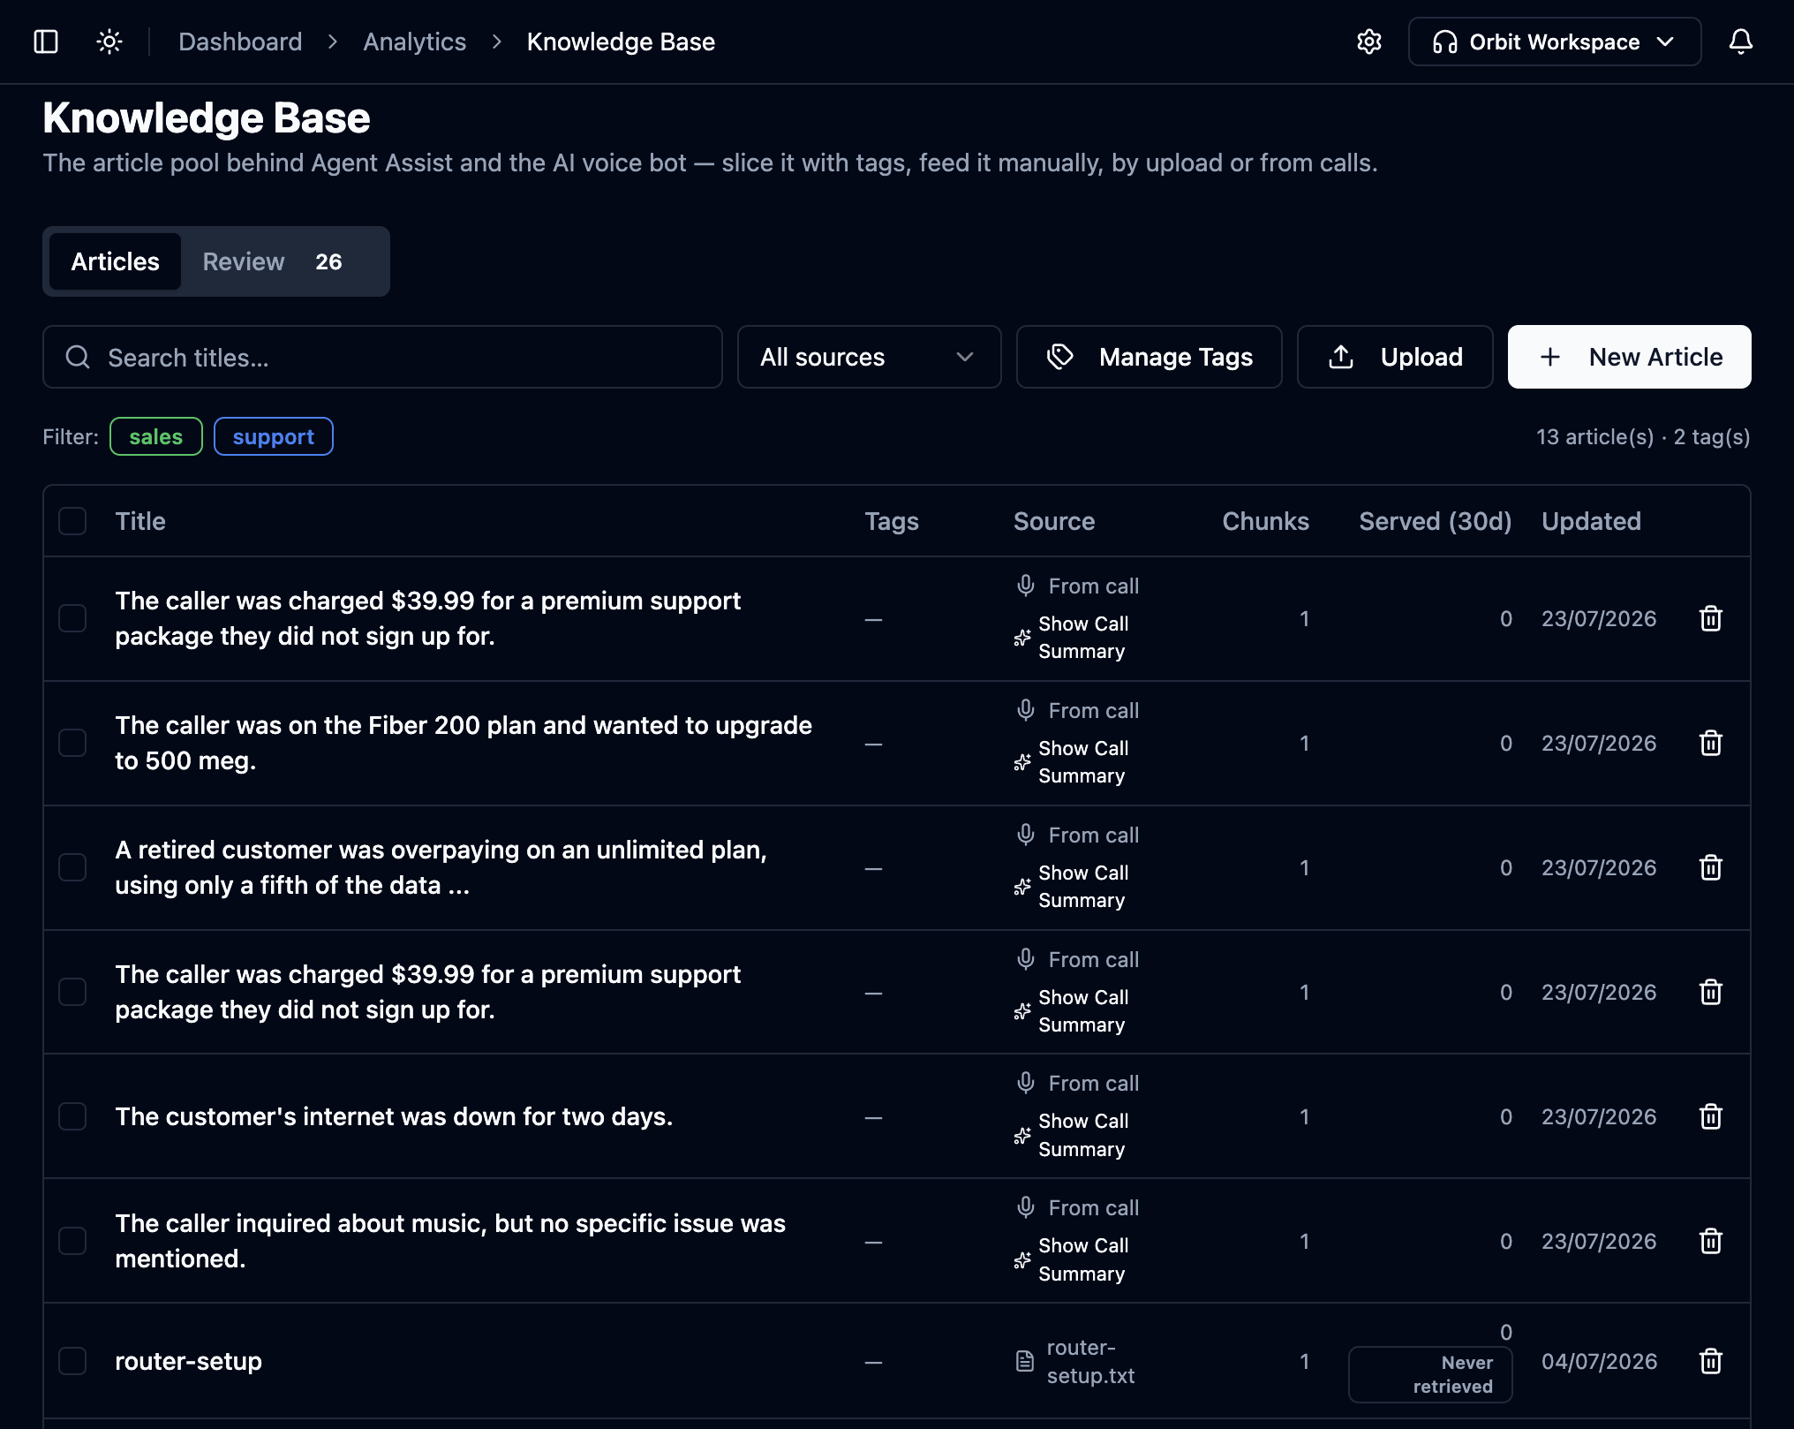Image resolution: width=1794 pixels, height=1429 pixels.
Task: Open notifications bell
Action: tap(1741, 42)
